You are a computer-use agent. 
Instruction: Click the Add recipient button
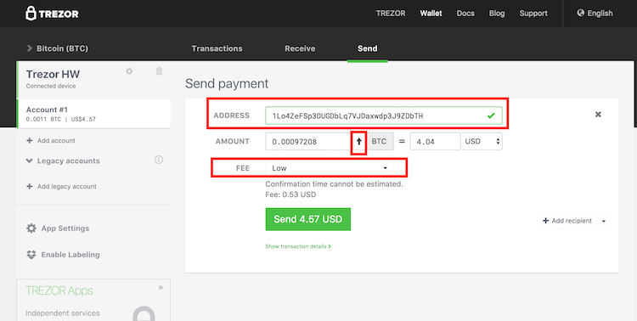point(567,221)
